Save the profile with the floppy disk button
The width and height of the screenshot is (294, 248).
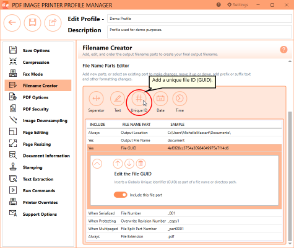pos(32,22)
